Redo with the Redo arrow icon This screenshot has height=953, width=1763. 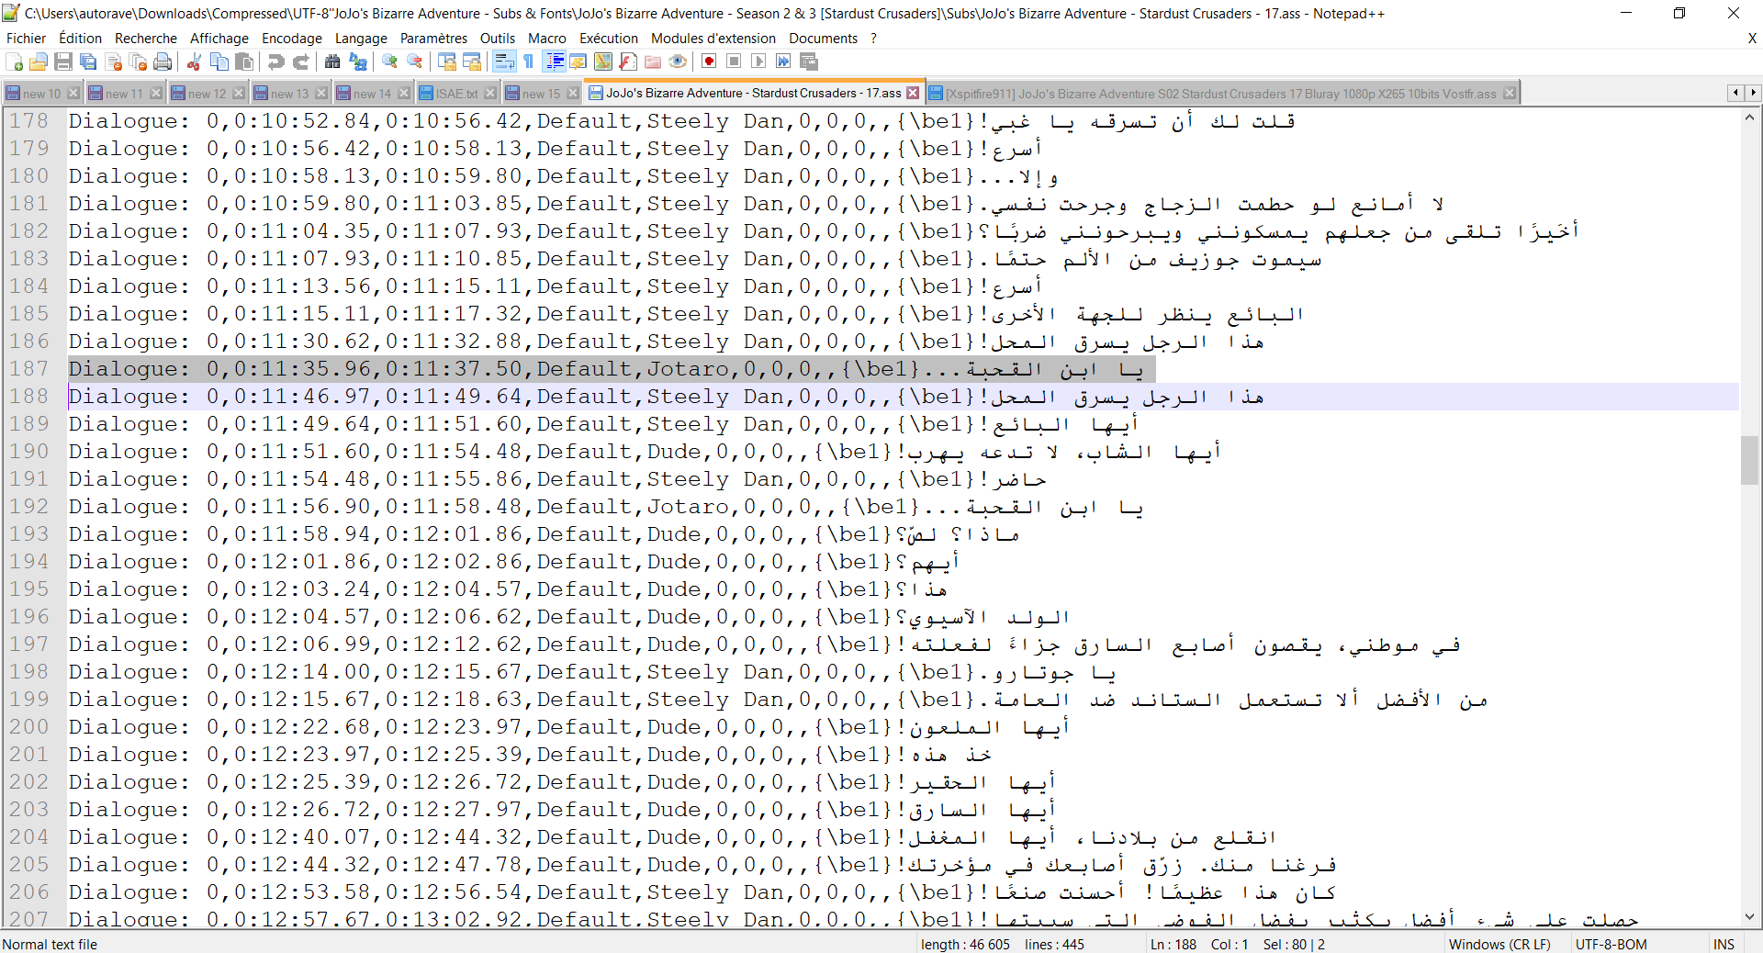pyautogui.click(x=300, y=62)
